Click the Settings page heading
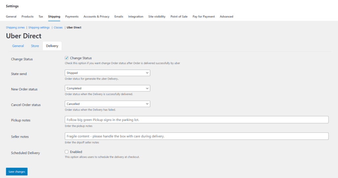The image size is (338, 178). point(12,6)
